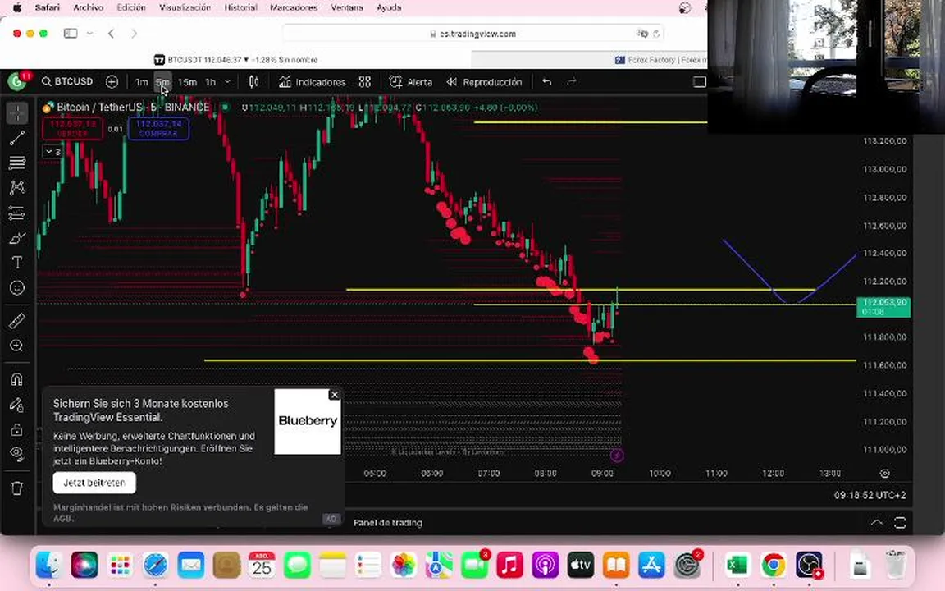Screen dimensions: 945x591
Task: Undo the last chart action
Action: (x=546, y=82)
